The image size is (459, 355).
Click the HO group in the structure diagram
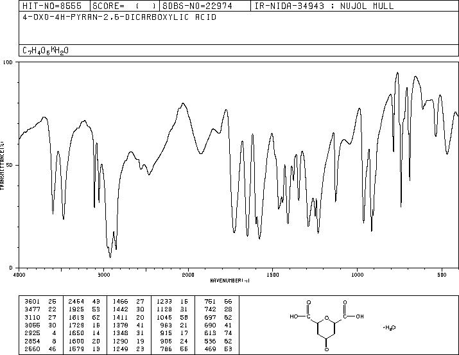pyautogui.click(x=293, y=316)
